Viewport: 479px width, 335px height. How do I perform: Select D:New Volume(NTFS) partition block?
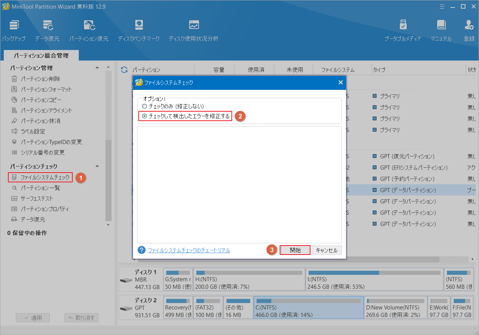tap(396, 308)
